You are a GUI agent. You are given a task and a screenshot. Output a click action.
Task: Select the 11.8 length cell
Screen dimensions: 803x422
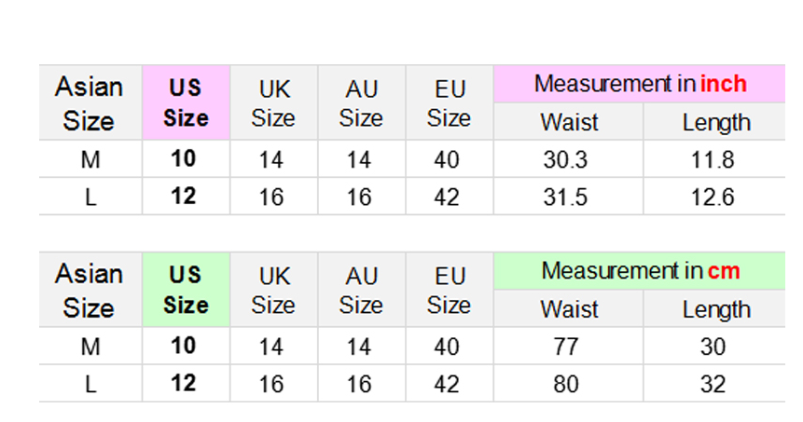(x=713, y=159)
